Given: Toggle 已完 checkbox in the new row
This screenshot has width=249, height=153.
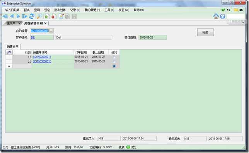Looking at the screenshot, I should click(x=114, y=66).
